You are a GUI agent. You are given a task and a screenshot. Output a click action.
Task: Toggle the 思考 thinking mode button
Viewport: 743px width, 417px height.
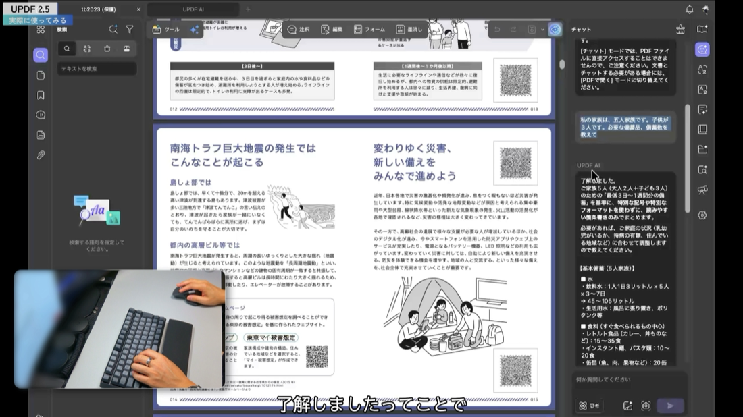click(x=589, y=406)
